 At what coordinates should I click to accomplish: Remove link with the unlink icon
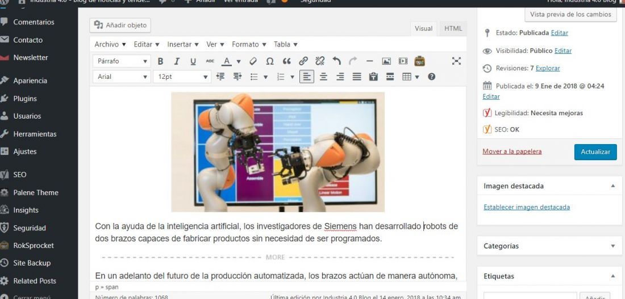[320, 61]
